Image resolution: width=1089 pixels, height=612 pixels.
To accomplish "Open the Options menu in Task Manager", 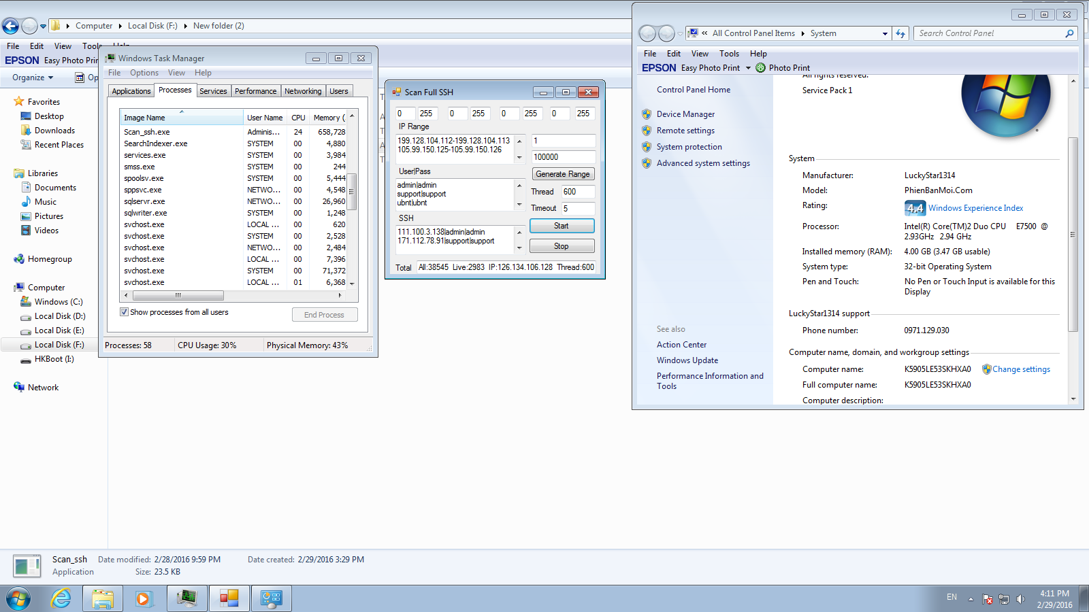I will (144, 73).
